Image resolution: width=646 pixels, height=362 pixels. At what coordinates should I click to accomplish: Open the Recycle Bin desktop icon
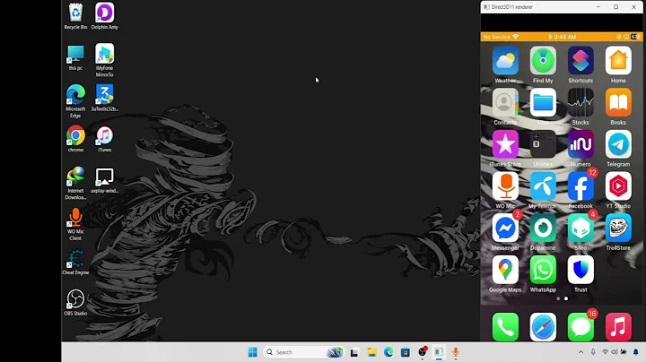[x=75, y=16]
